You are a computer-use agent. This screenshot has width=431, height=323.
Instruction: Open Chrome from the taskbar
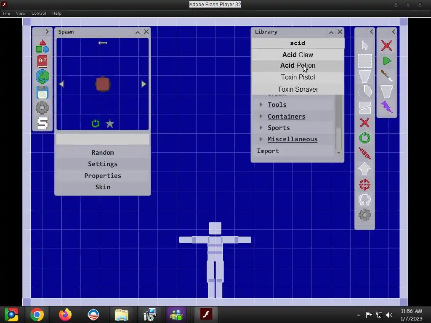pyautogui.click(x=37, y=315)
